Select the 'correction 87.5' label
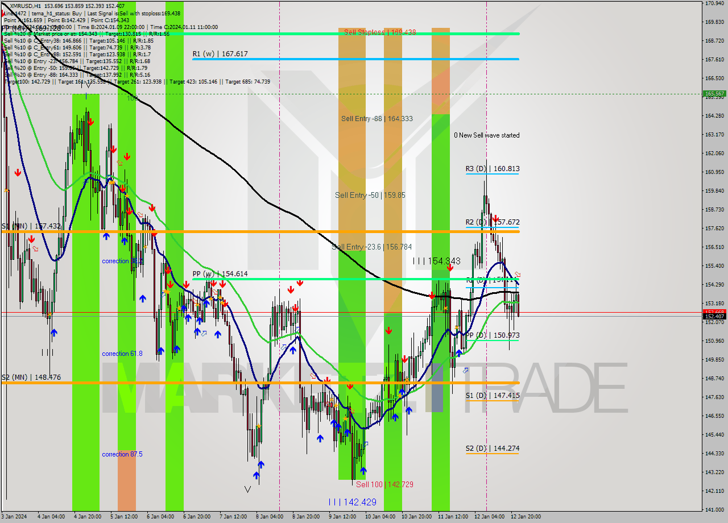The height and width of the screenshot is (523, 728). 122,454
